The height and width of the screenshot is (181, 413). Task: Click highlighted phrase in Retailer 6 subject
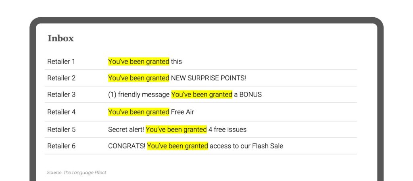point(177,146)
